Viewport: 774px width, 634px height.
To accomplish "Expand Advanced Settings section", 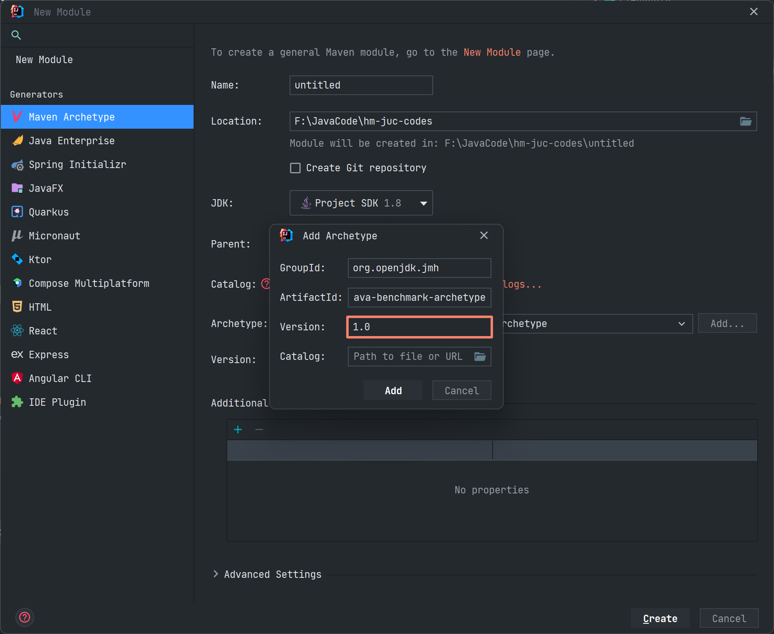I will (216, 574).
